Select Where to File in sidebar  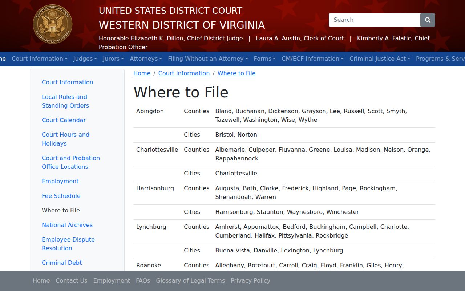pyautogui.click(x=61, y=210)
